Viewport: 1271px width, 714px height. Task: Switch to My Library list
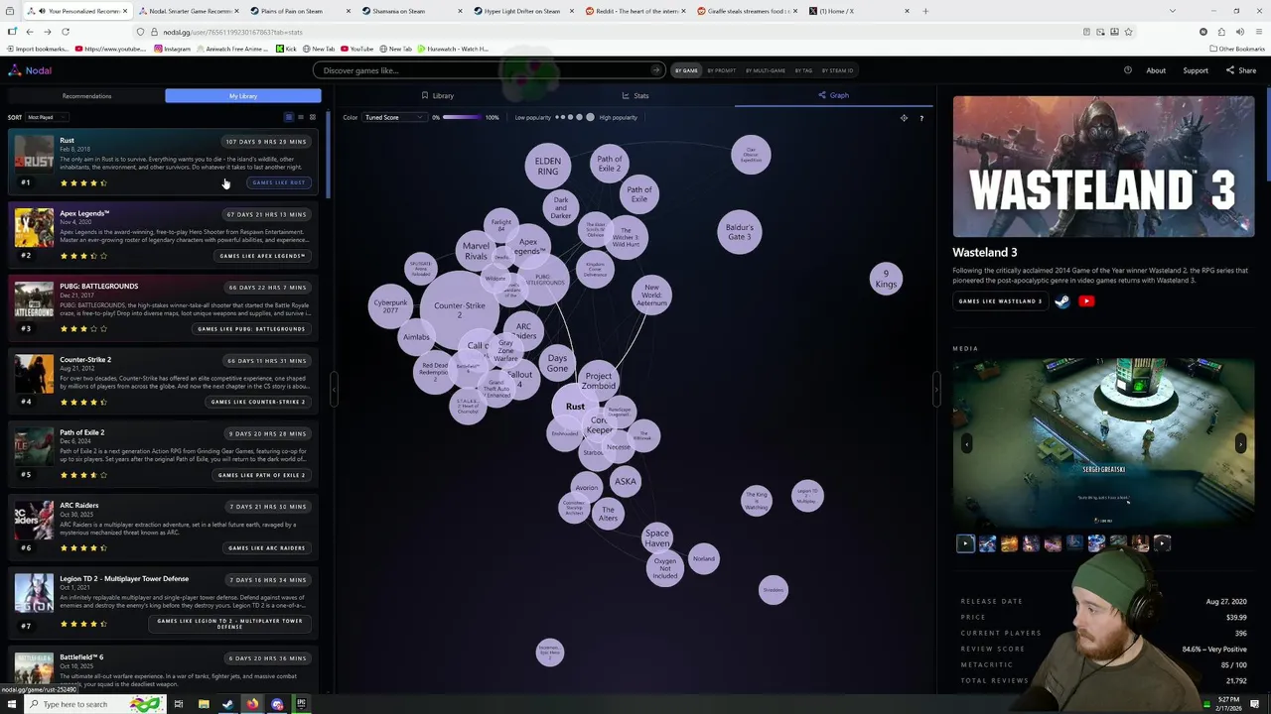pos(243,96)
